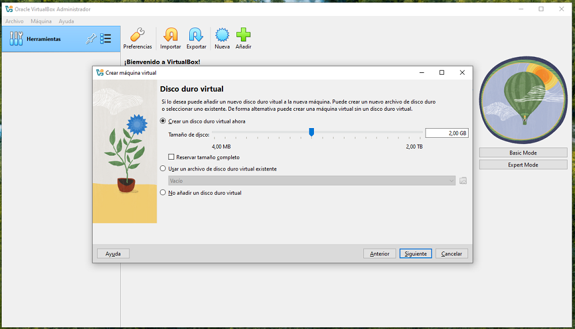Click the 4,00 MB minimum label
This screenshot has width=575, height=329.
point(221,146)
